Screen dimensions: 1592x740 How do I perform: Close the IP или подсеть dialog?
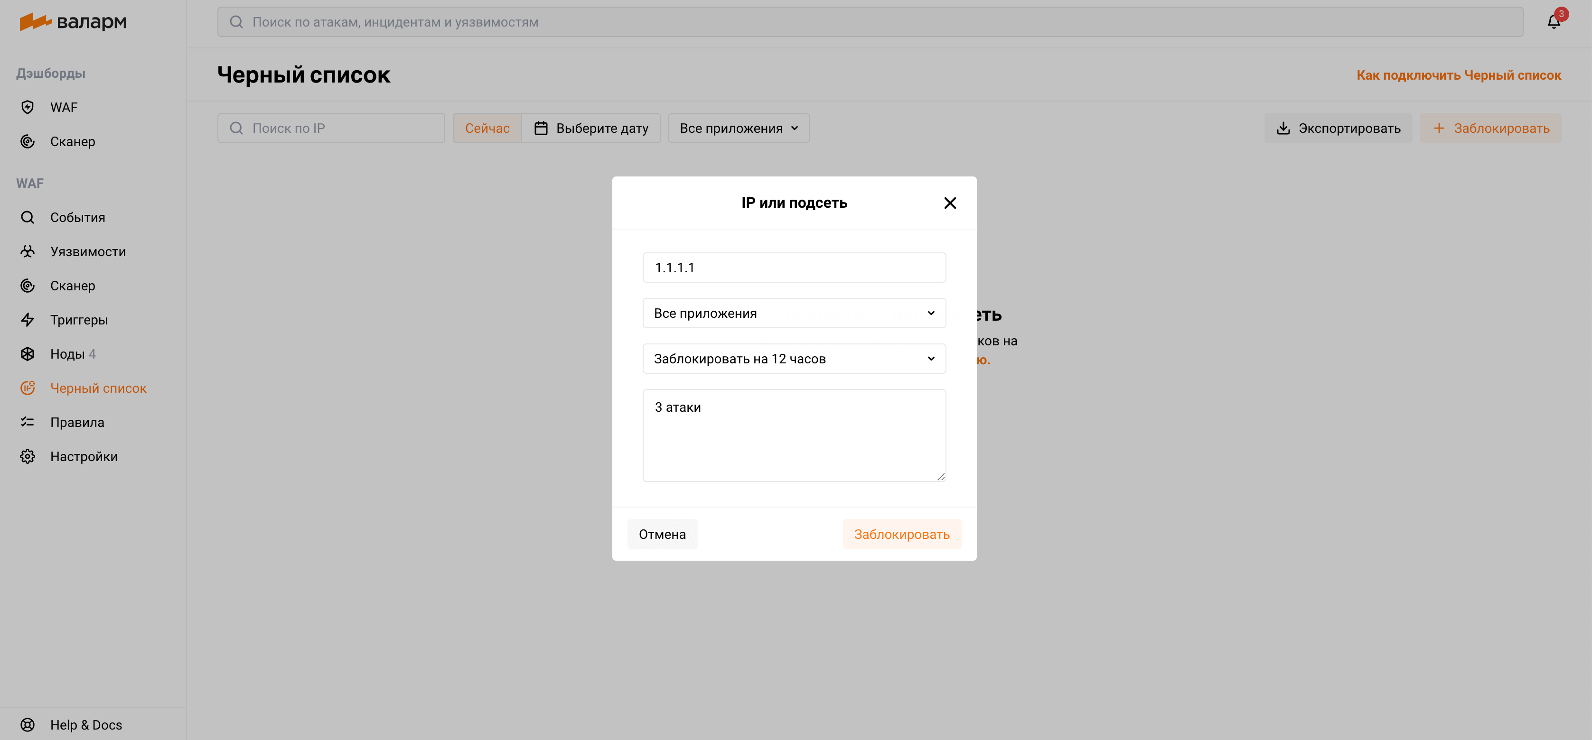(950, 203)
